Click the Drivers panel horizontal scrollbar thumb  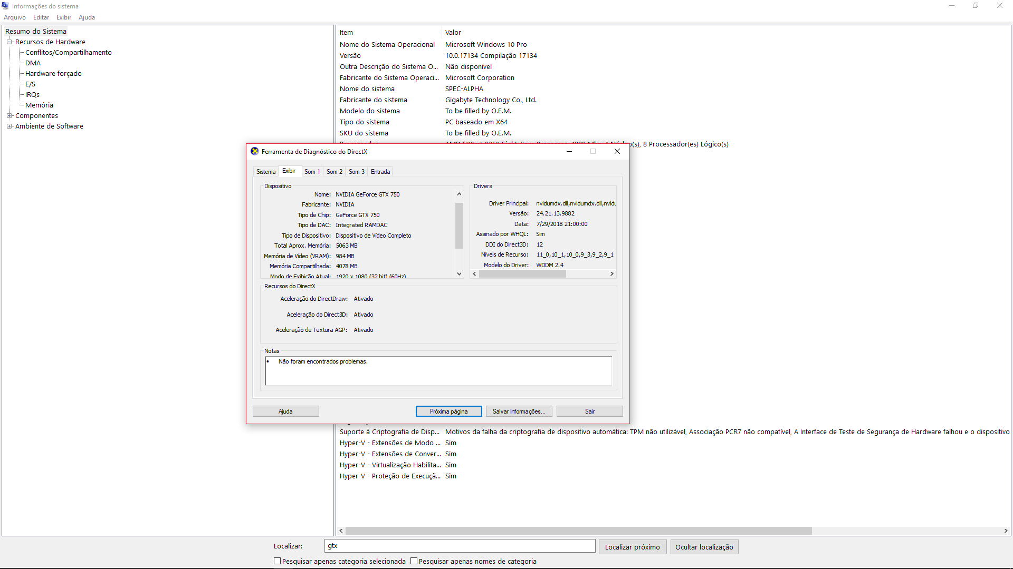522,273
